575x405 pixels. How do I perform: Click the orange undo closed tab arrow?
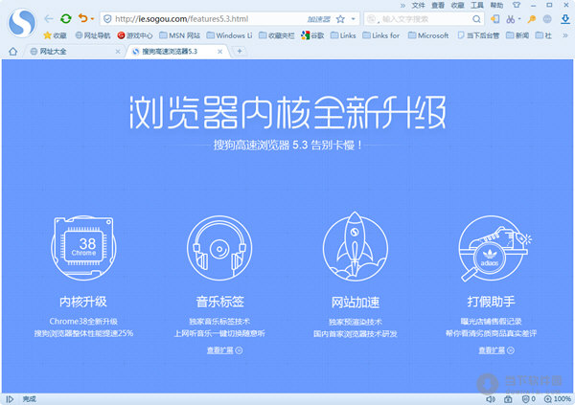point(82,18)
